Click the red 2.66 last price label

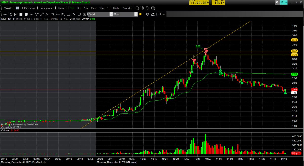[x=294, y=90]
